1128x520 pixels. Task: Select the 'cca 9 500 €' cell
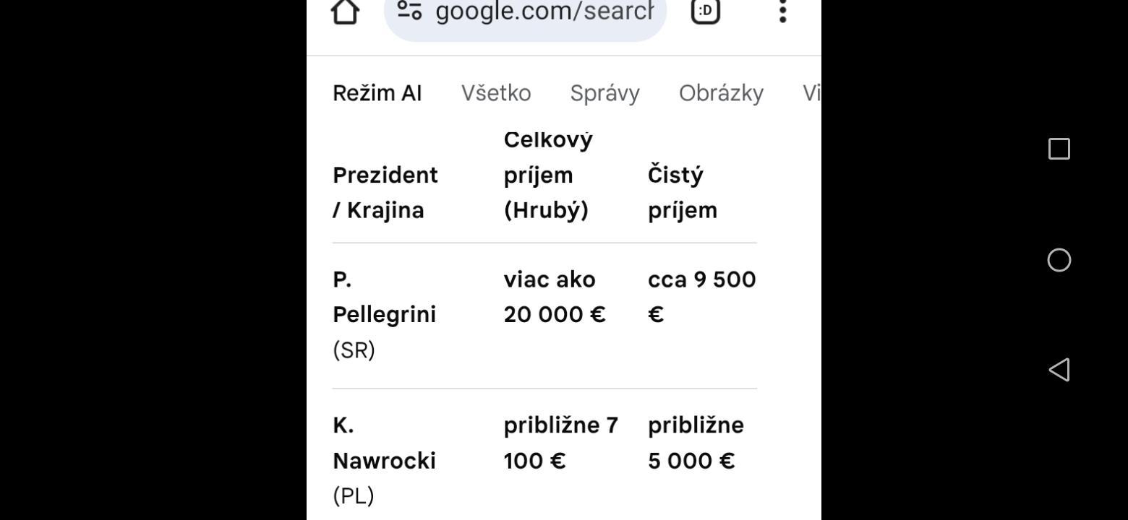click(702, 297)
